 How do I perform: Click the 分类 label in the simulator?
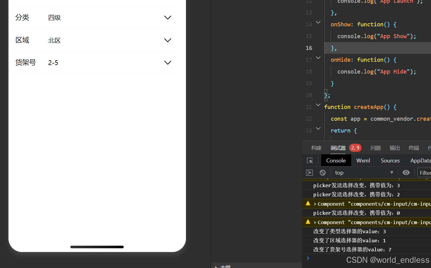(x=22, y=18)
